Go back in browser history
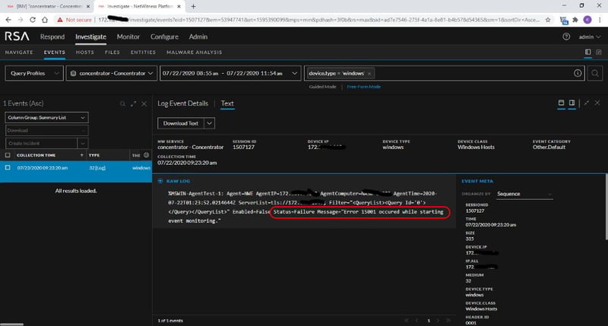608x326 pixels. (8, 20)
